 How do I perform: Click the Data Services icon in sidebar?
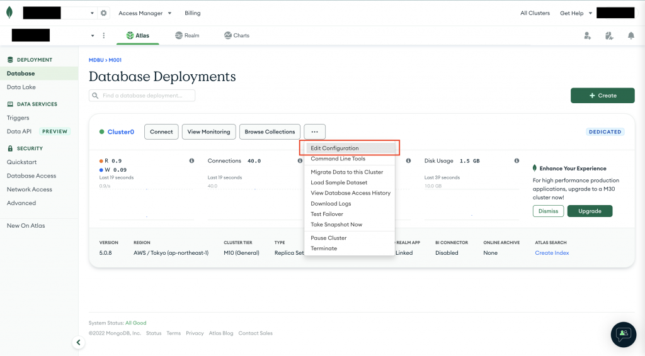coord(10,104)
